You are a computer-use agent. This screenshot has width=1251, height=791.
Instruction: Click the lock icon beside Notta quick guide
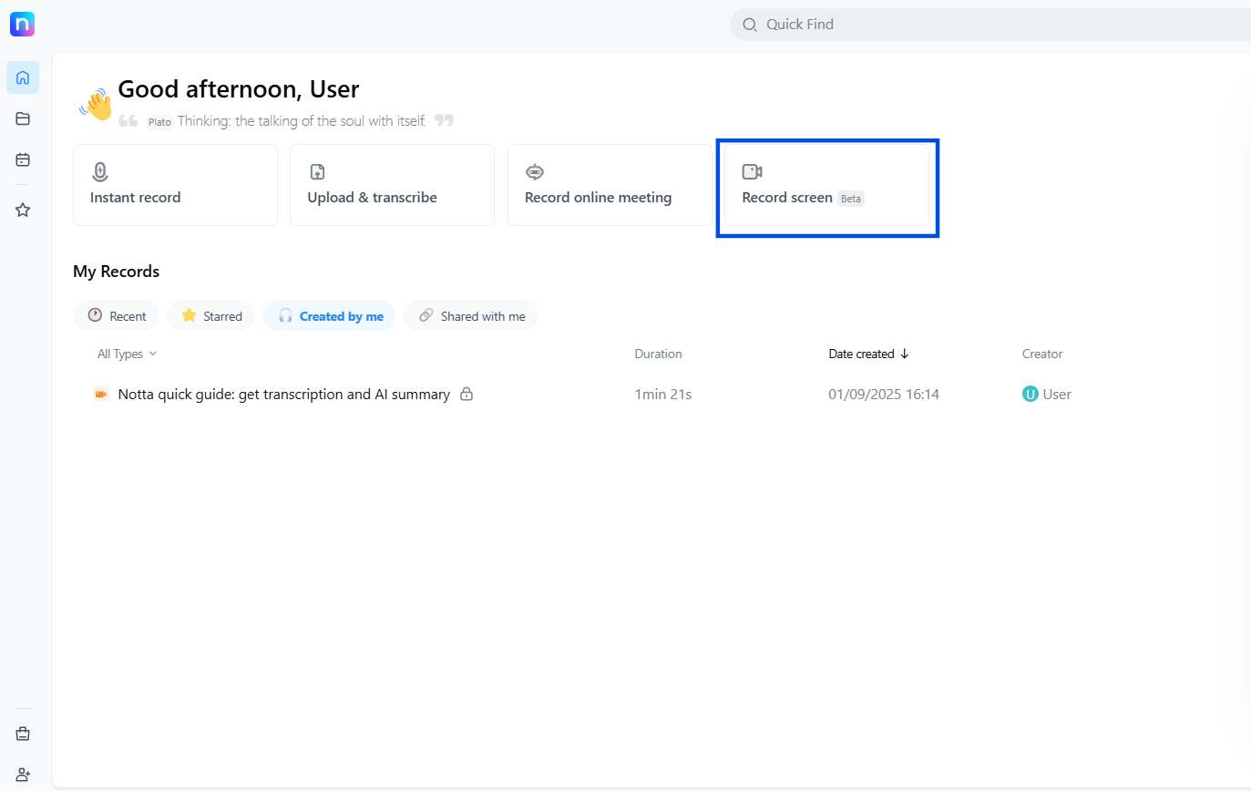click(x=467, y=395)
